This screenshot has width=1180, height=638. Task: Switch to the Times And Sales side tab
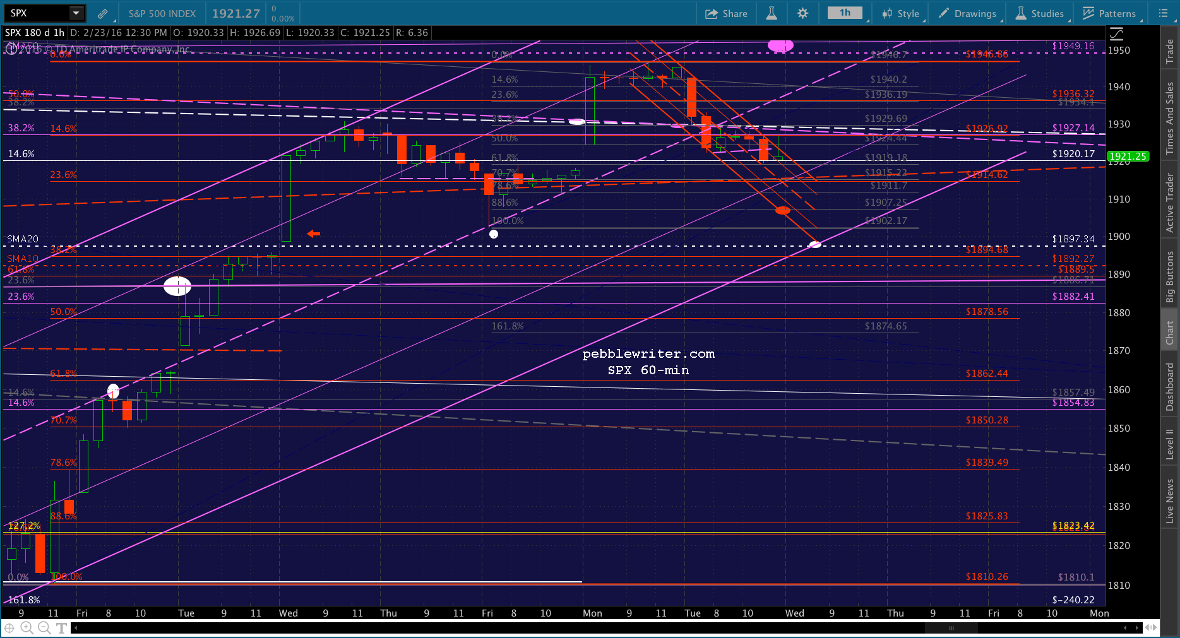pyautogui.click(x=1170, y=118)
